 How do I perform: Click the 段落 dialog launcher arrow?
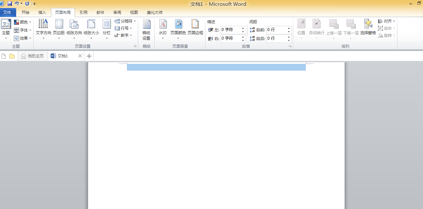click(x=290, y=46)
